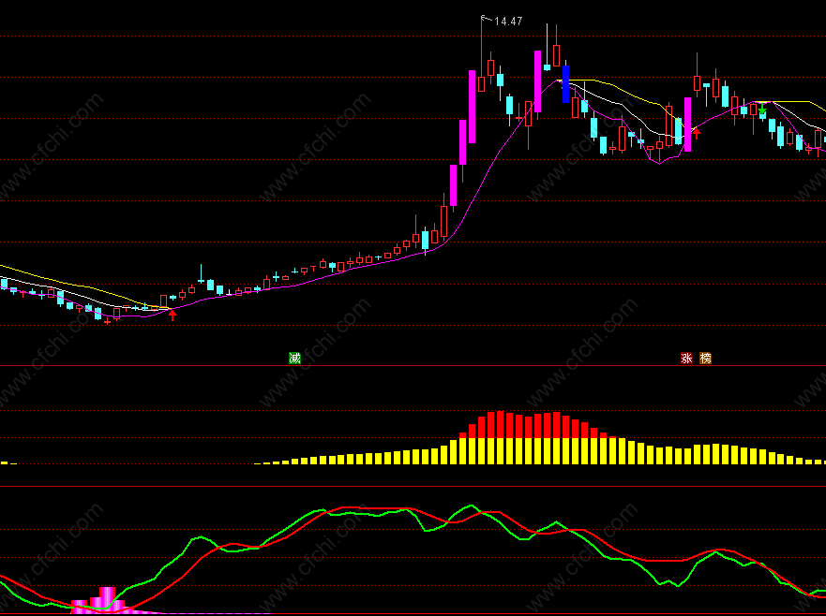826x616 pixels.
Task: Click the red 涨 marker icon
Action: click(686, 359)
